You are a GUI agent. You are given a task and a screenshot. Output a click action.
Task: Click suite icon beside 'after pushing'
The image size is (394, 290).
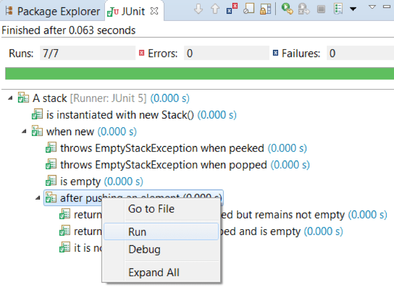coord(51,197)
